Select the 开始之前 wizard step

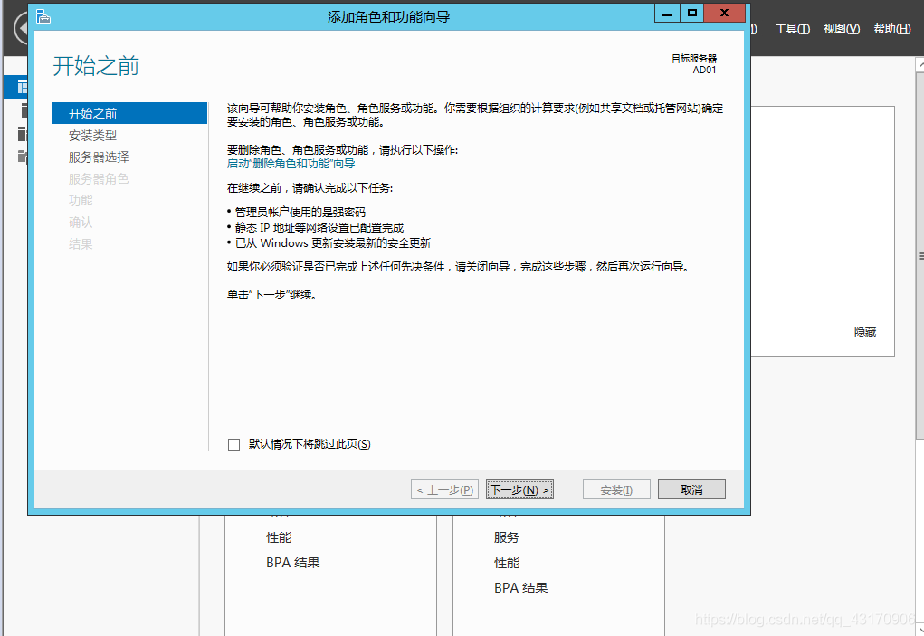pos(92,113)
